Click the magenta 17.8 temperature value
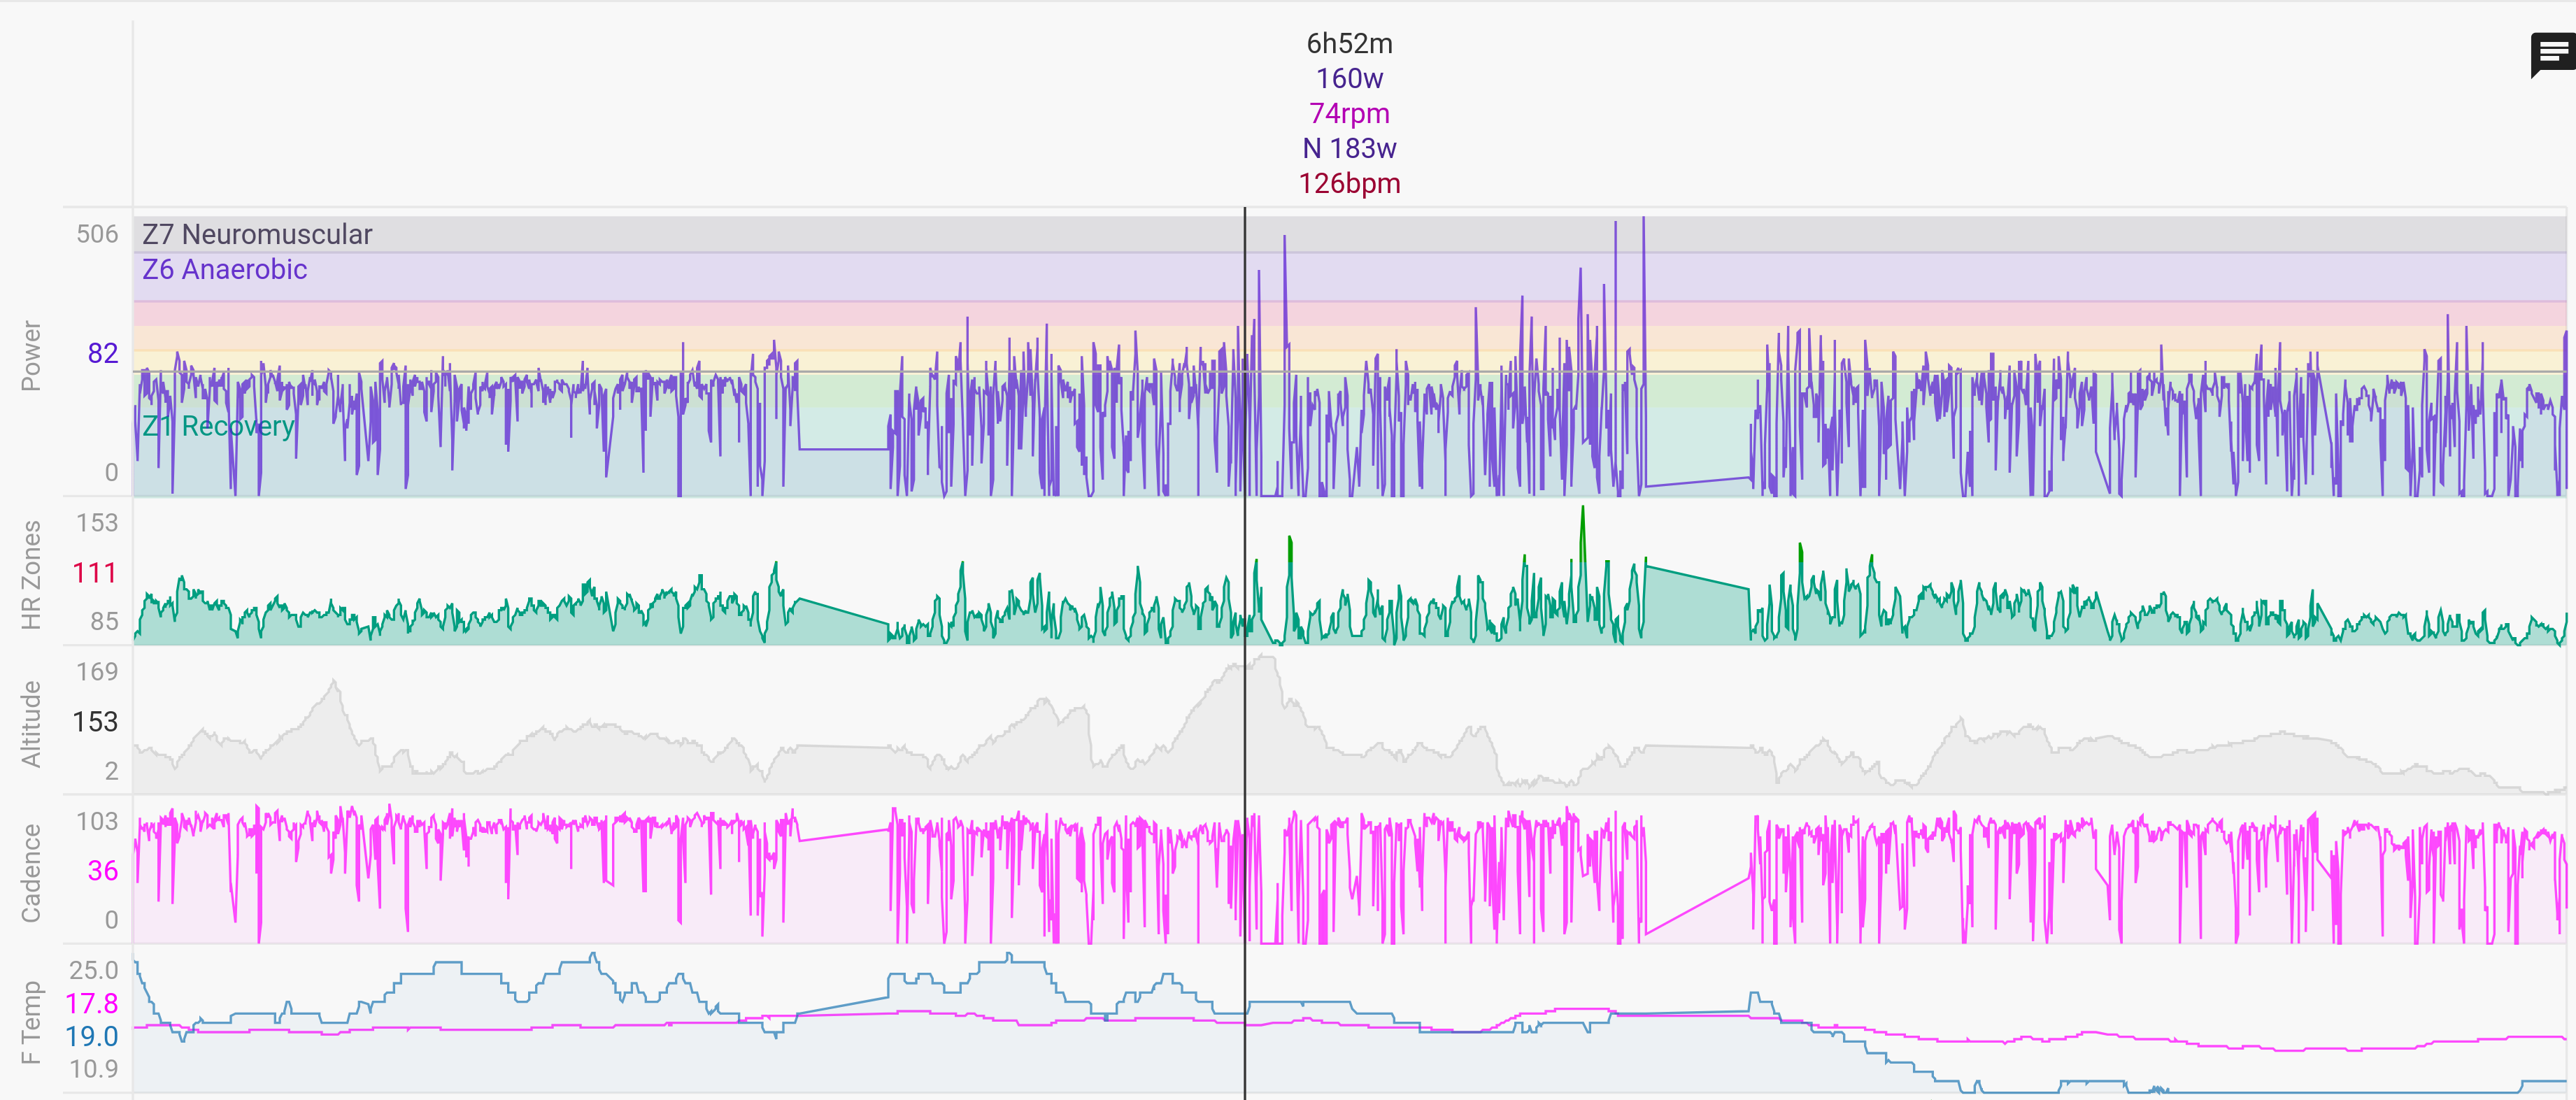The height and width of the screenshot is (1100, 2576). [x=92, y=1003]
